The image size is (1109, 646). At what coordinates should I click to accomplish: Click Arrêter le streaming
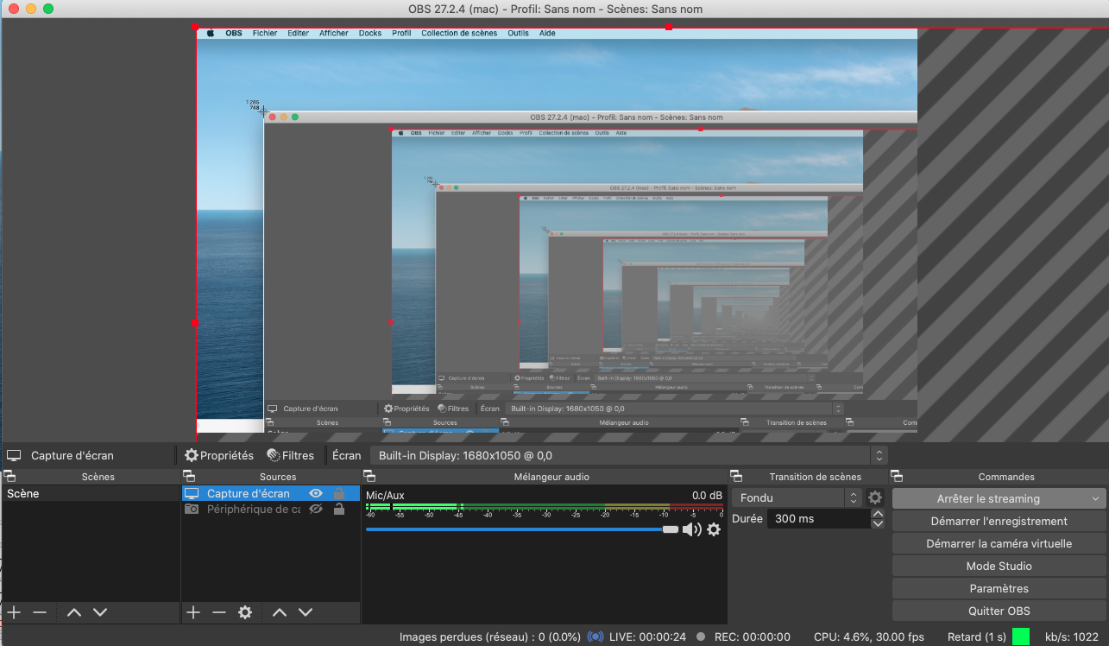[x=988, y=498]
